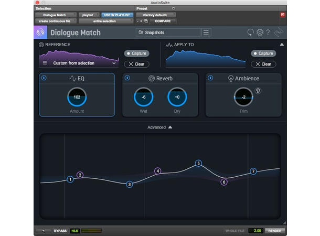Image resolution: width=320 pixels, height=236 pixels.
Task: Select EQ node 2
Action: pyautogui.click(x=80, y=175)
